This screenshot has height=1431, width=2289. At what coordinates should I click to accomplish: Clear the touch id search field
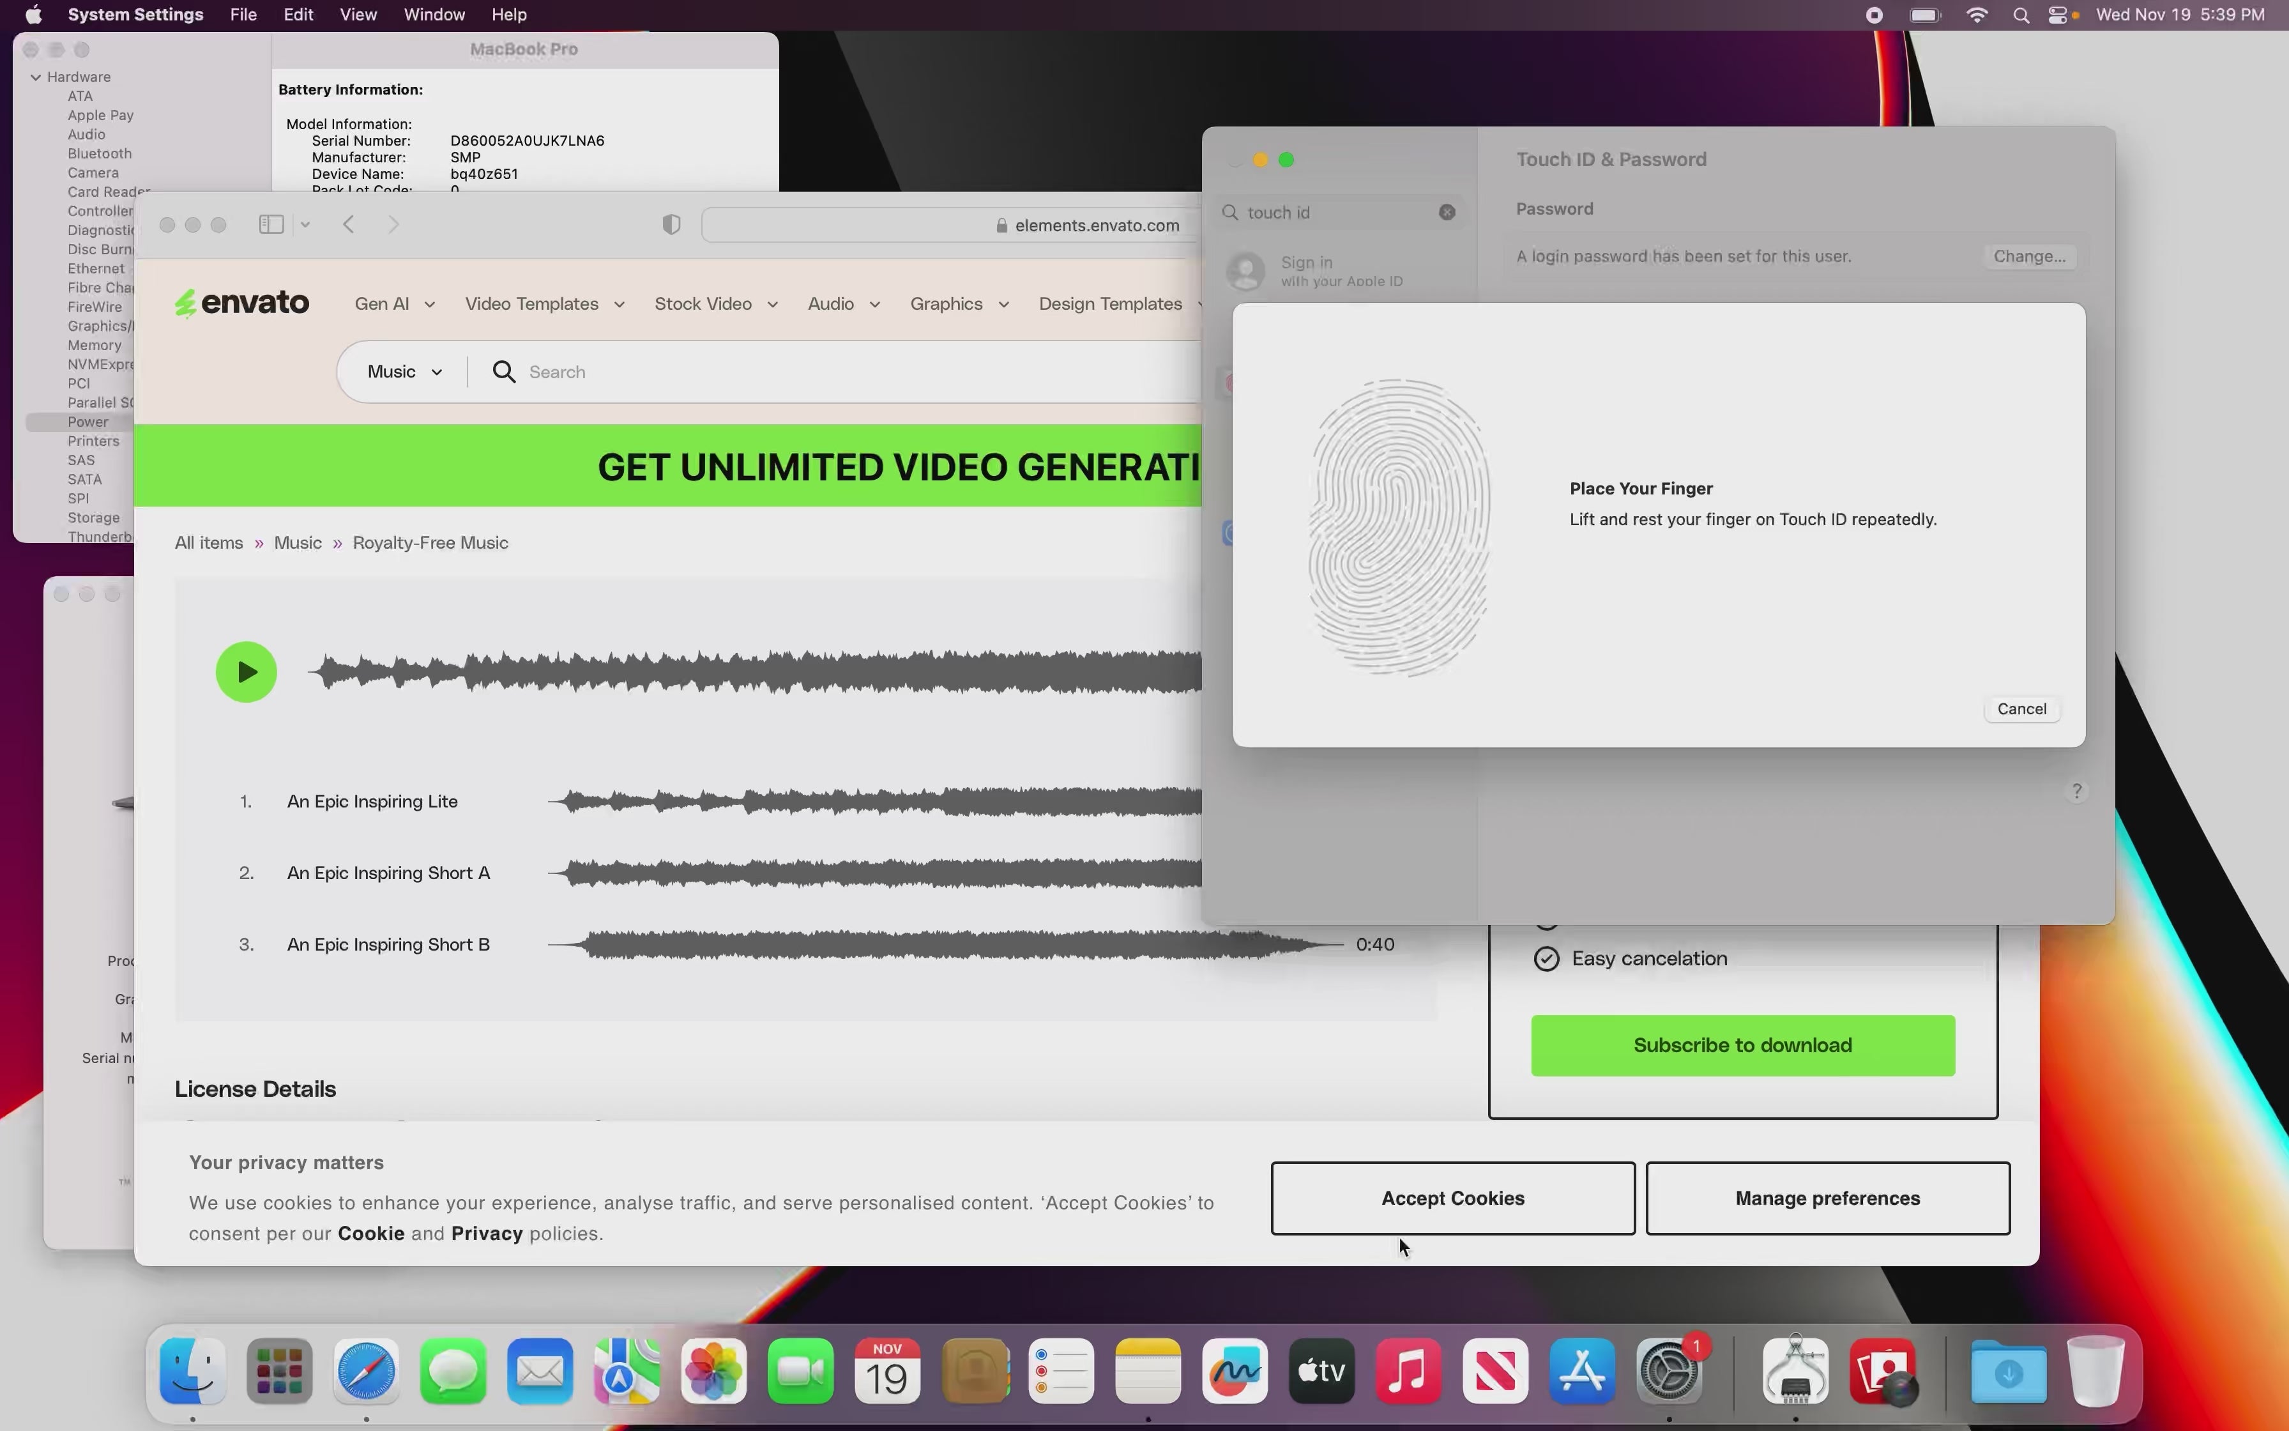(1446, 212)
